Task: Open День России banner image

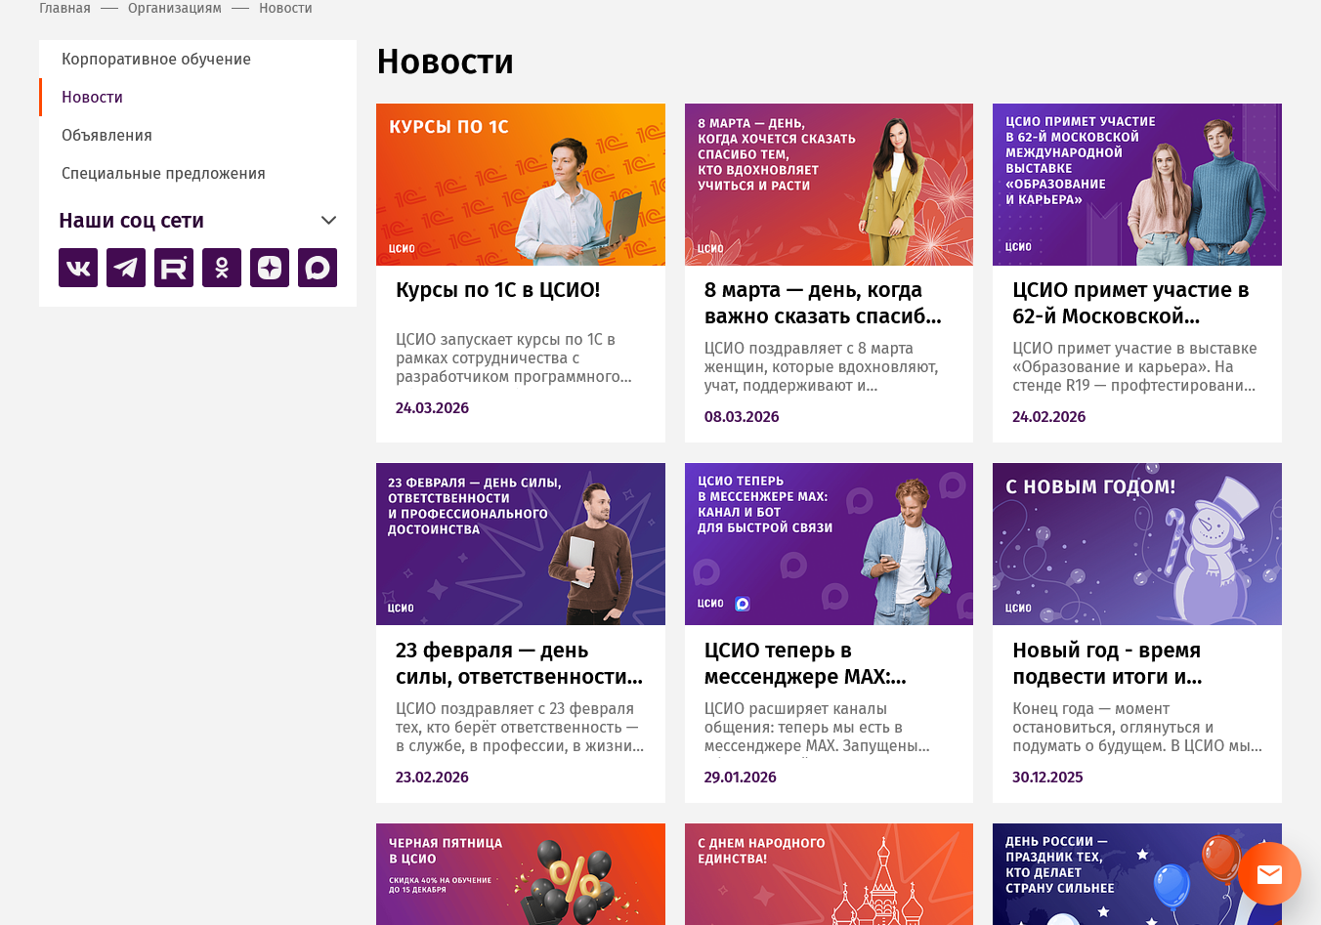Action: tap(1137, 874)
